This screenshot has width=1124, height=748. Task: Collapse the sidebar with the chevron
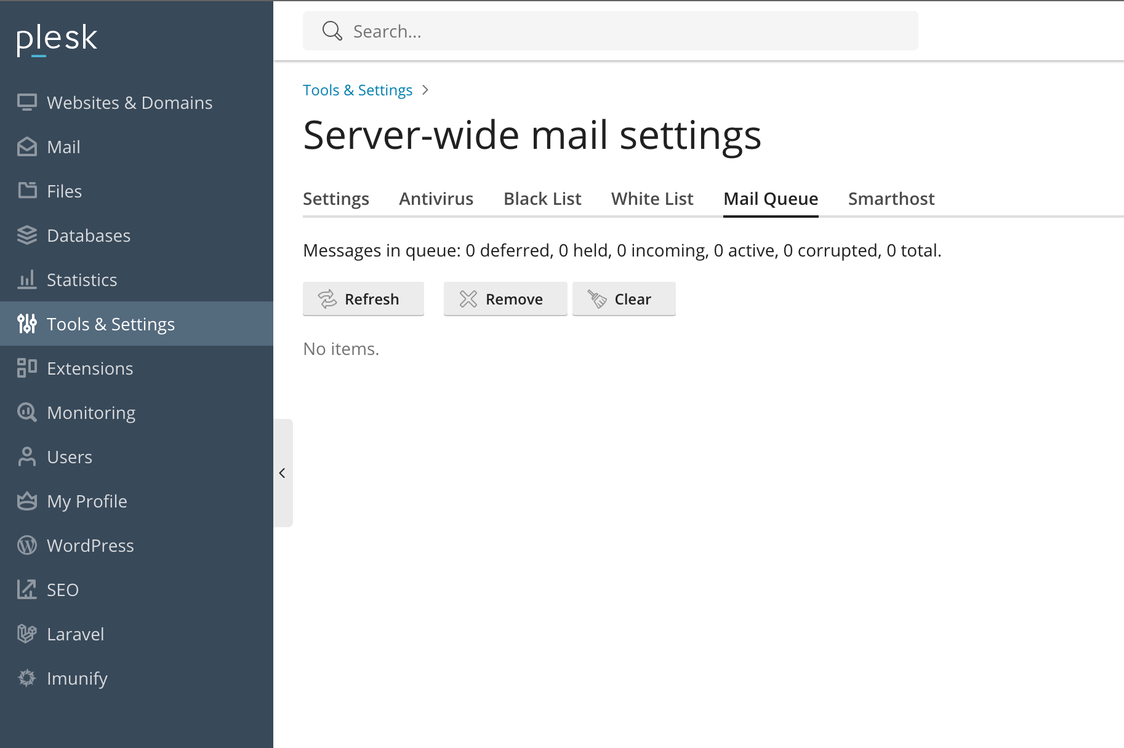tap(283, 473)
